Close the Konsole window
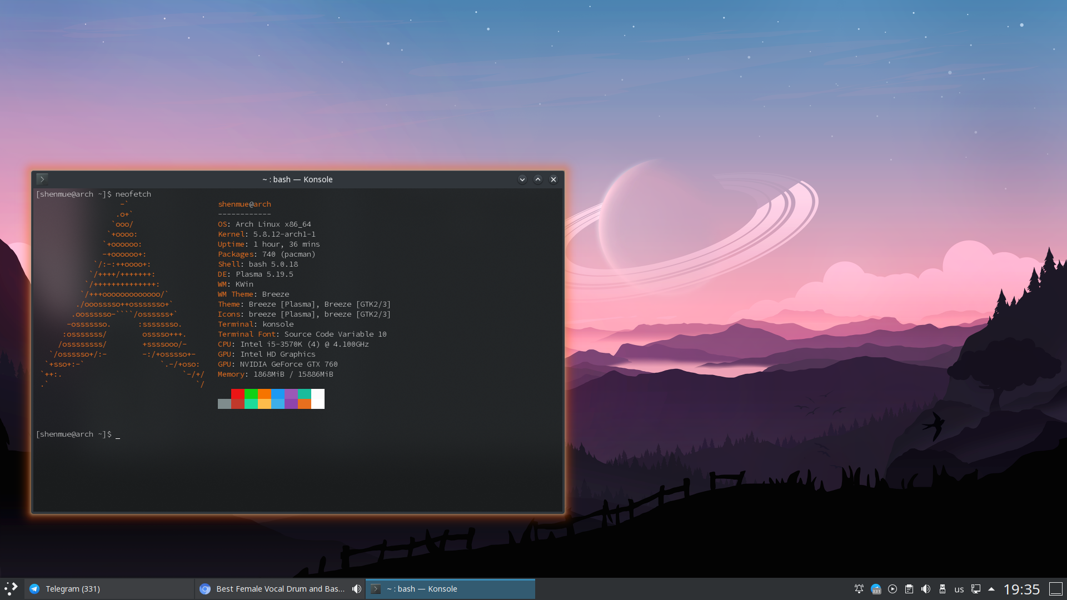Image resolution: width=1067 pixels, height=600 pixels. (x=554, y=179)
